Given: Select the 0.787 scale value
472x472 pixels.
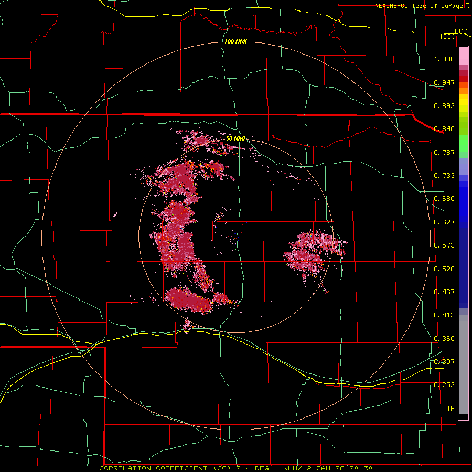Looking at the screenshot, I should (x=444, y=152).
